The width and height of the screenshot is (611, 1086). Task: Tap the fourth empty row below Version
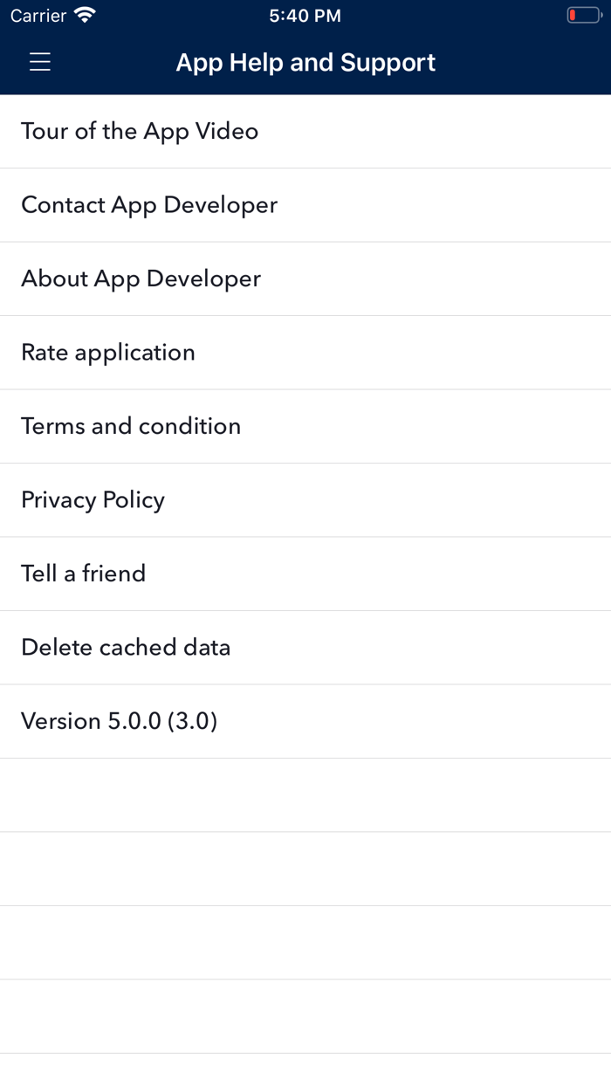[305, 1016]
